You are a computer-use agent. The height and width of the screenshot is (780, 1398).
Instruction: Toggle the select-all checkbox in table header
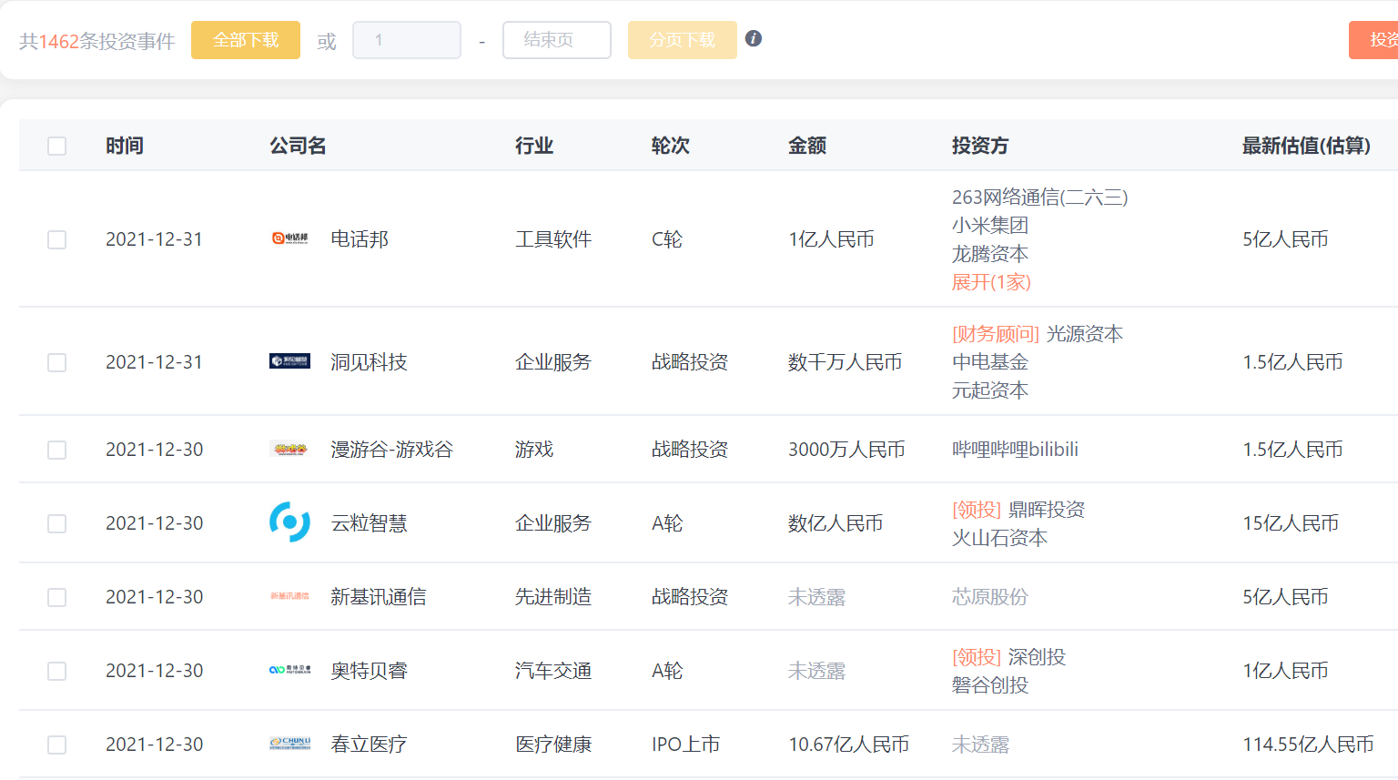tap(56, 146)
